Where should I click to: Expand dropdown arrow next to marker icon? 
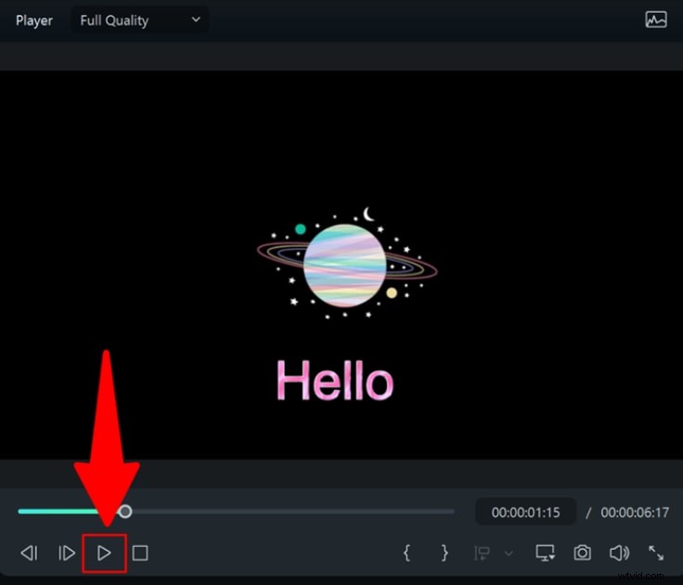click(x=509, y=553)
